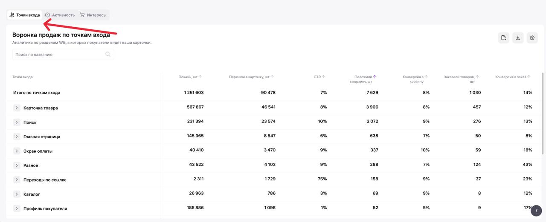Click the file report icon button
This screenshot has height=222, width=546.
[x=504, y=38]
